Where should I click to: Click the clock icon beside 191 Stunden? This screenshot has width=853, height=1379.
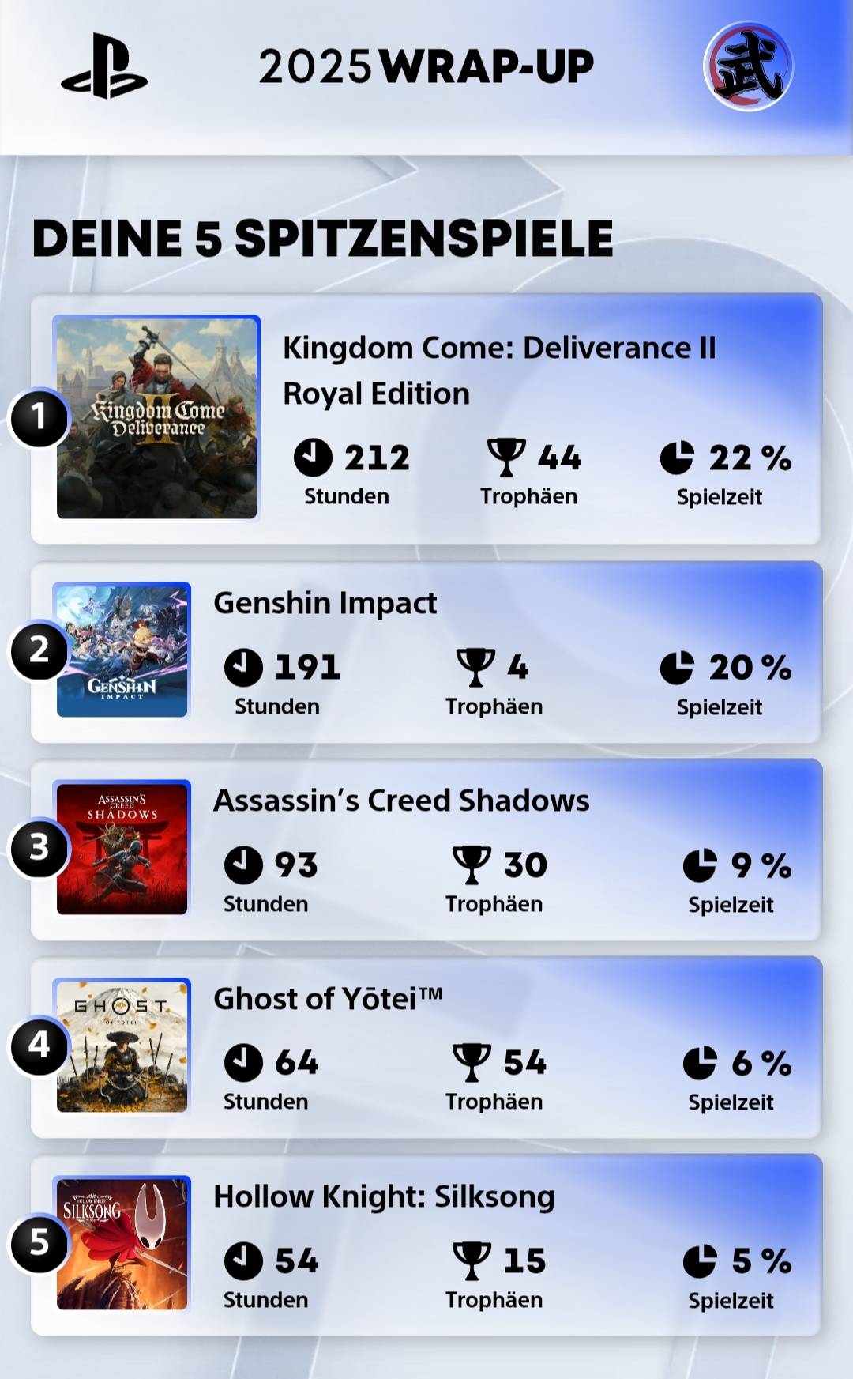pyautogui.click(x=243, y=667)
